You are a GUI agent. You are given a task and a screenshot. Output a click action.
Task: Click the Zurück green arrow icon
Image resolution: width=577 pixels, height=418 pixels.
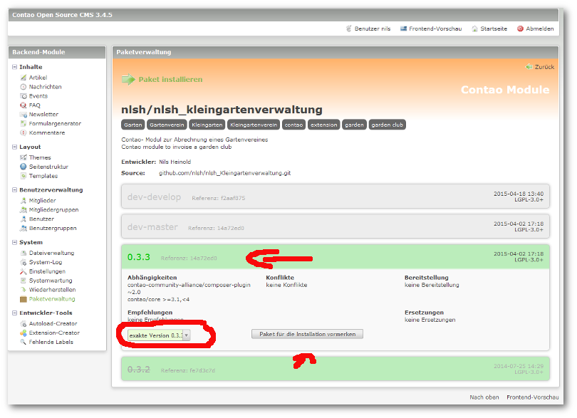coord(529,67)
